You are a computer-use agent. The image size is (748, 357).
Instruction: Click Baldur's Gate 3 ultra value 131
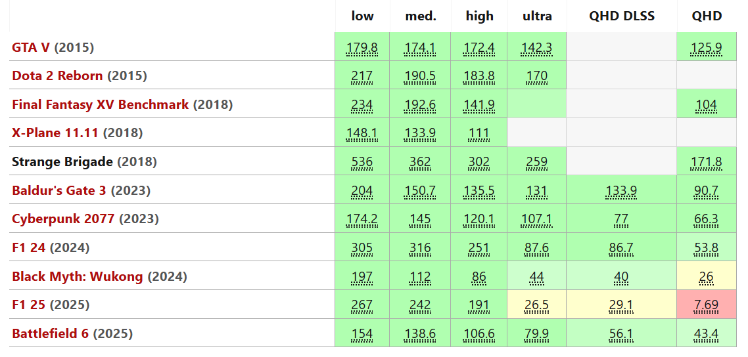click(537, 191)
